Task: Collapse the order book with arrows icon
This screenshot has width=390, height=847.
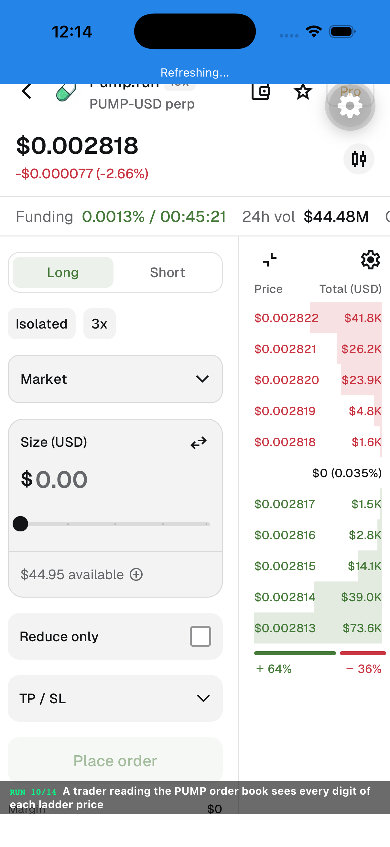Action: point(270,260)
